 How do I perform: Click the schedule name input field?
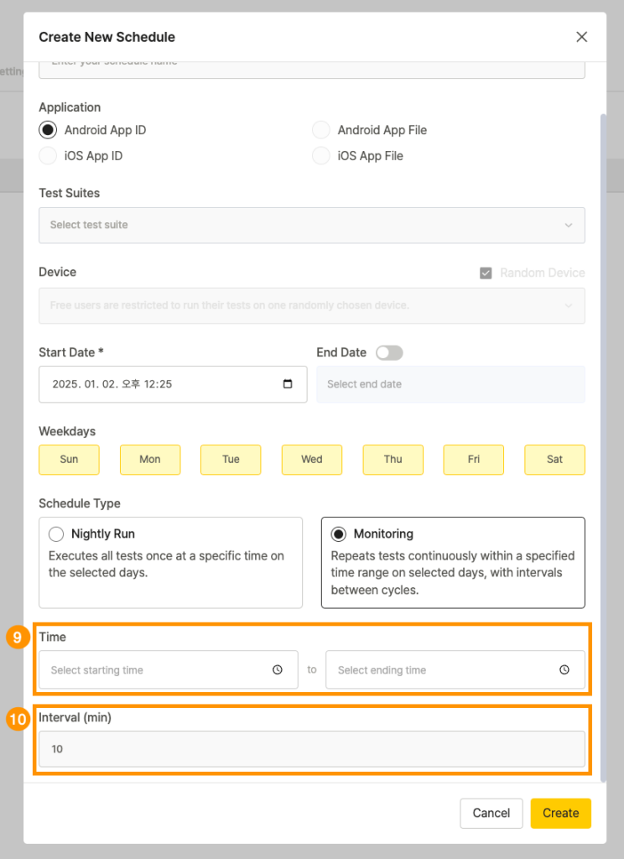coord(312,70)
